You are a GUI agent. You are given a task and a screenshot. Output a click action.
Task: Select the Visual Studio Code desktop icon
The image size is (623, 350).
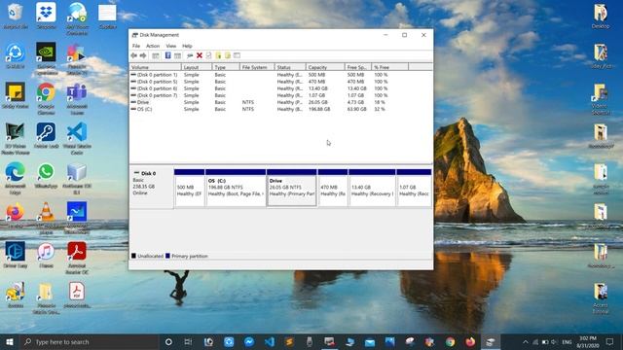(x=77, y=138)
